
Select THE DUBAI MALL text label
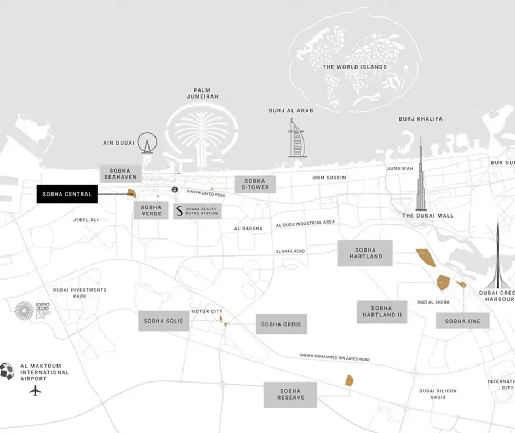click(427, 215)
